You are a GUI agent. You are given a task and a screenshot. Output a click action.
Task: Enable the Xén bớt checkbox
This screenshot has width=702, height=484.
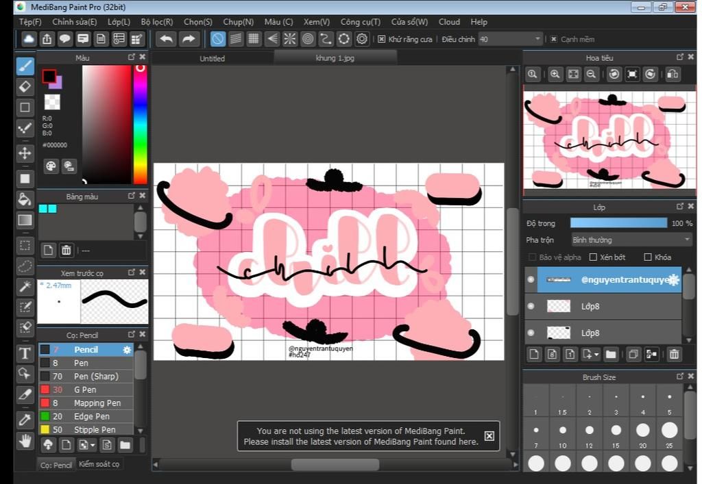(593, 257)
